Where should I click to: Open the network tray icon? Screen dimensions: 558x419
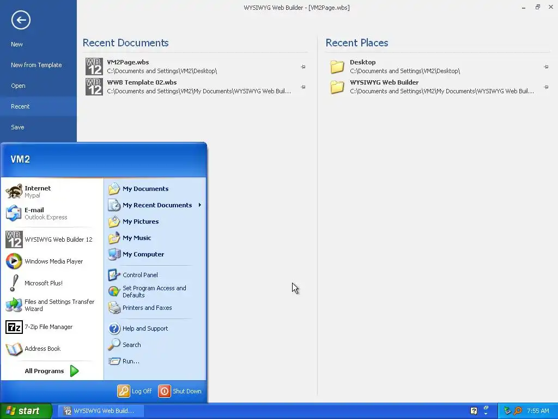pyautogui.click(x=507, y=411)
